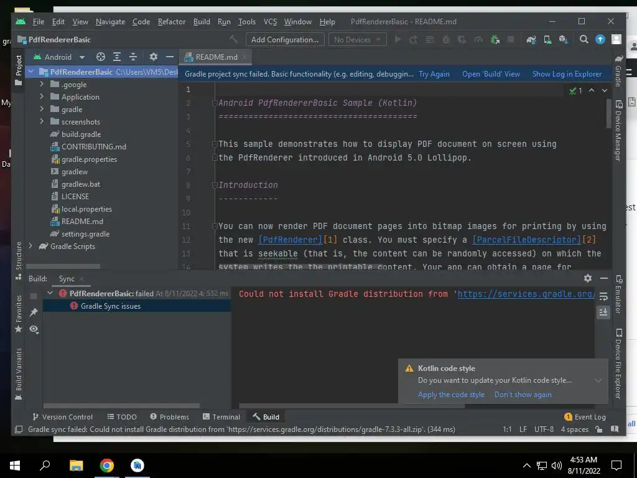Click the services.gradle.org URL in output
Screen dimensions: 637x478
pyautogui.click(x=526, y=294)
